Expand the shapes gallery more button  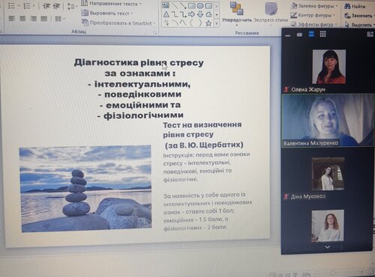(x=217, y=23)
